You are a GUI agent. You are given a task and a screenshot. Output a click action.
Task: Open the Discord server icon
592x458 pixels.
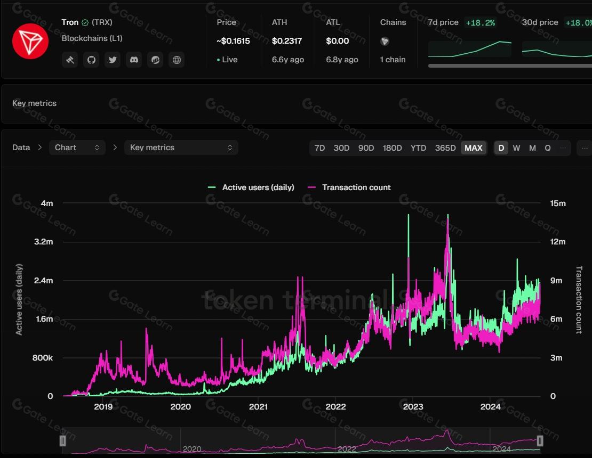134,60
